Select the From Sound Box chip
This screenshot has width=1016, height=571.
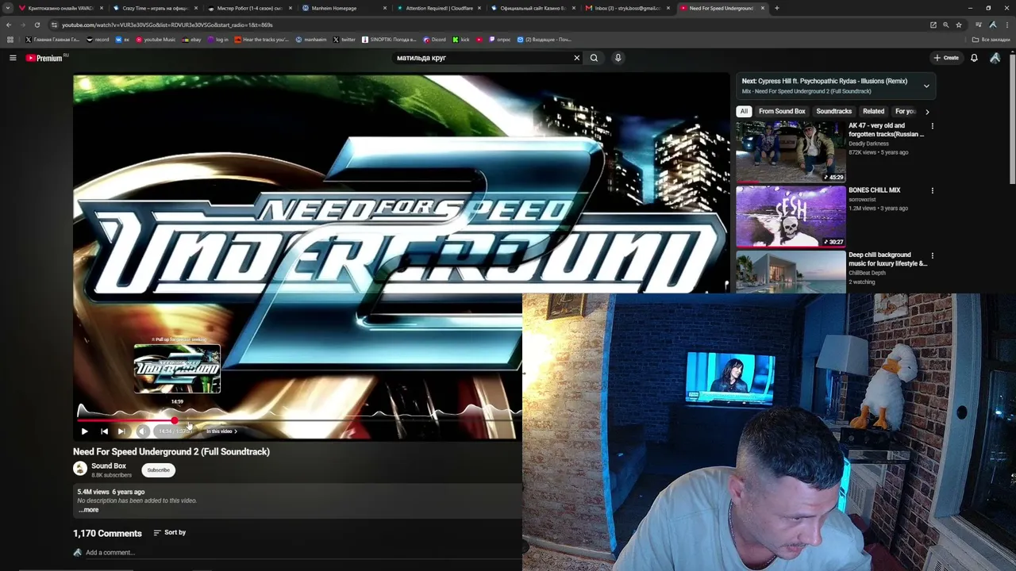[x=782, y=112]
